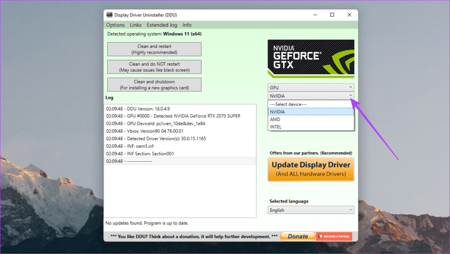
Task: Click the Become A Patron badge
Action: pos(334,236)
